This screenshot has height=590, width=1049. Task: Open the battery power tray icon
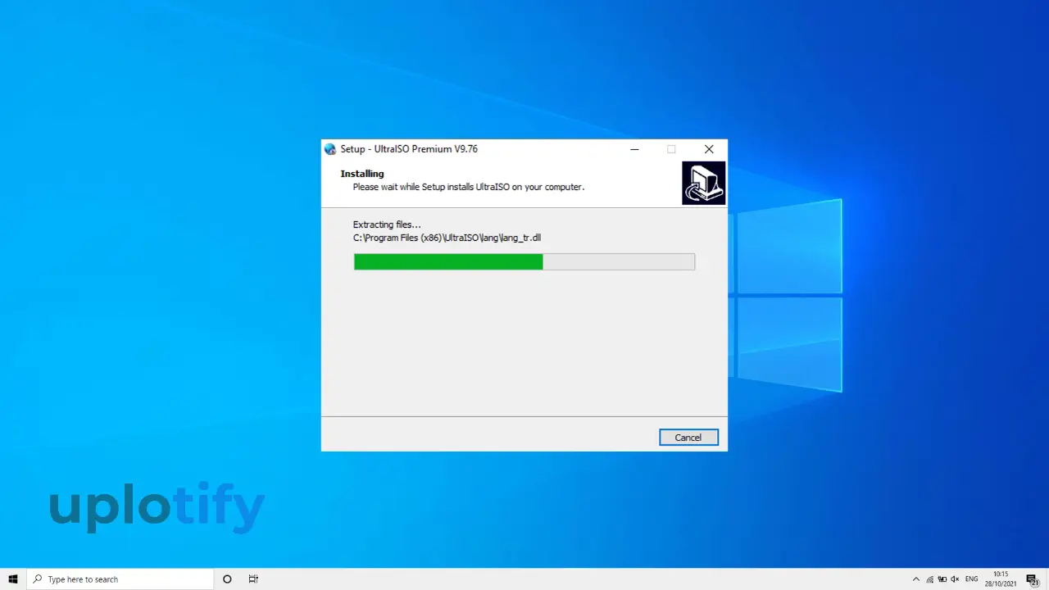click(x=942, y=579)
